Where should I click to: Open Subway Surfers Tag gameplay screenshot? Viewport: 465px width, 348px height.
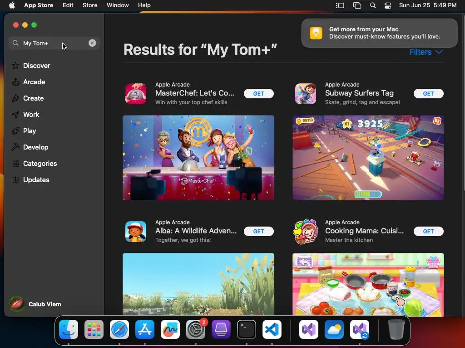[x=368, y=158]
